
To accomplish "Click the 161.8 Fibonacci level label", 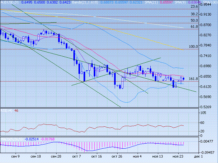I will coord(193,79).
